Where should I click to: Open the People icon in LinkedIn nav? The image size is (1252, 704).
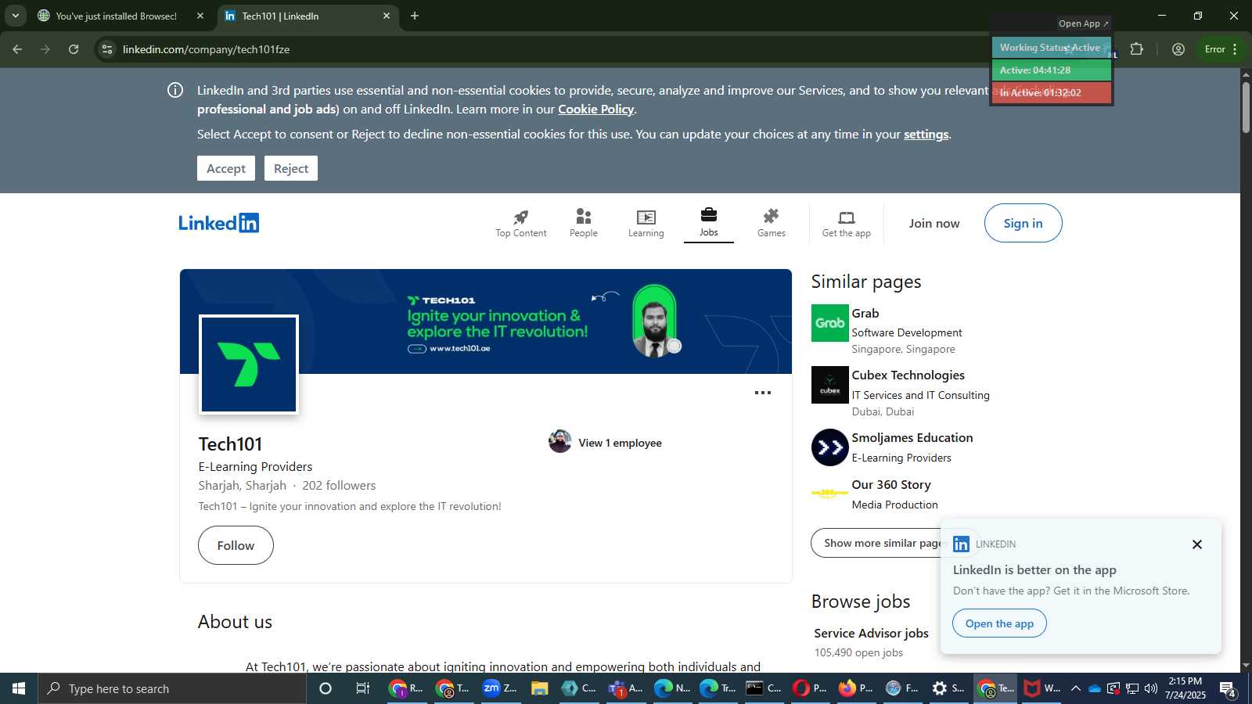tap(583, 216)
